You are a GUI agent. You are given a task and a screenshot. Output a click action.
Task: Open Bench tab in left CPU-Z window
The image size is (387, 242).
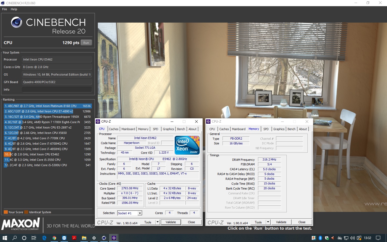point(181,129)
